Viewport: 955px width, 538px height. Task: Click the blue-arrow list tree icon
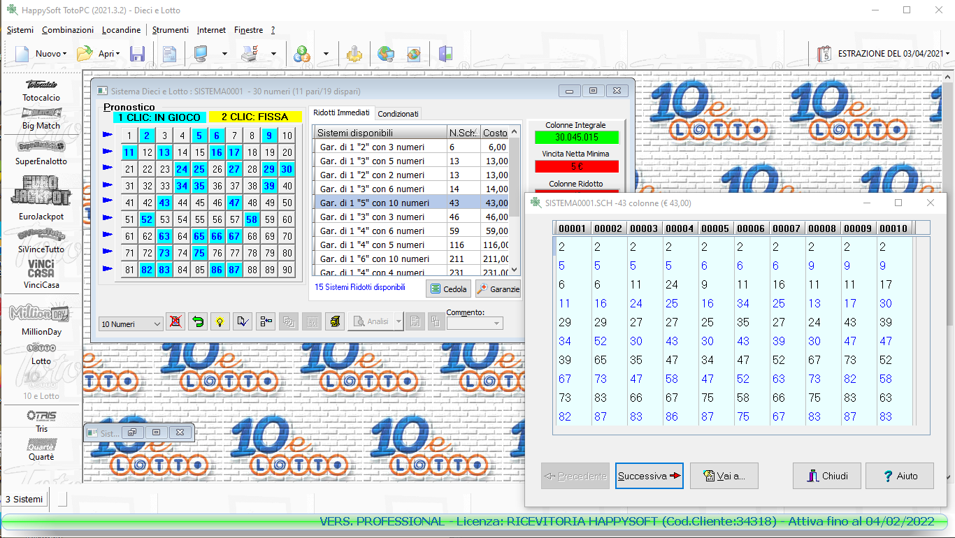pos(266,322)
